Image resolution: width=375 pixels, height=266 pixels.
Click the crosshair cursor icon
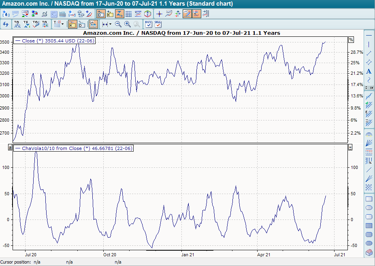[x=159, y=14]
